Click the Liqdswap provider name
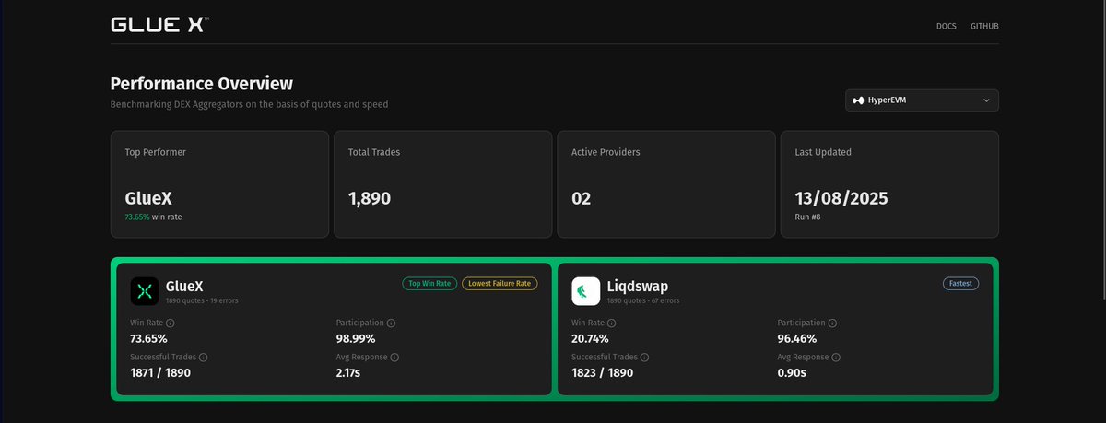Screen dimensions: 1106x423 point(639,286)
